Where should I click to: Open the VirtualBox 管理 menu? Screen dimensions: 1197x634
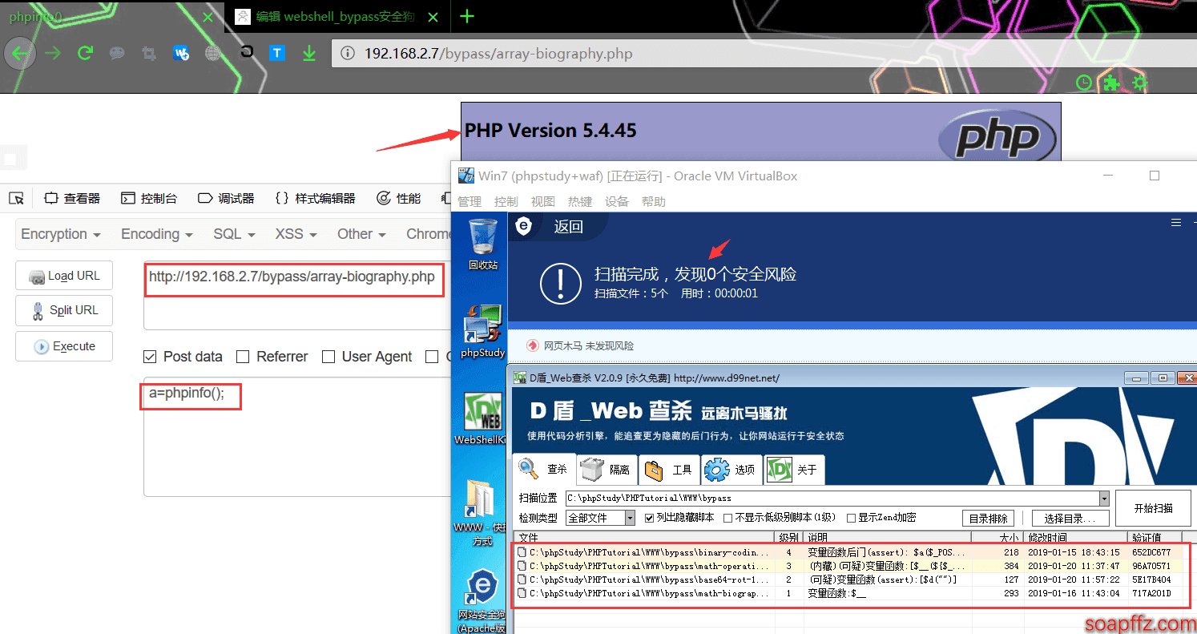470,201
